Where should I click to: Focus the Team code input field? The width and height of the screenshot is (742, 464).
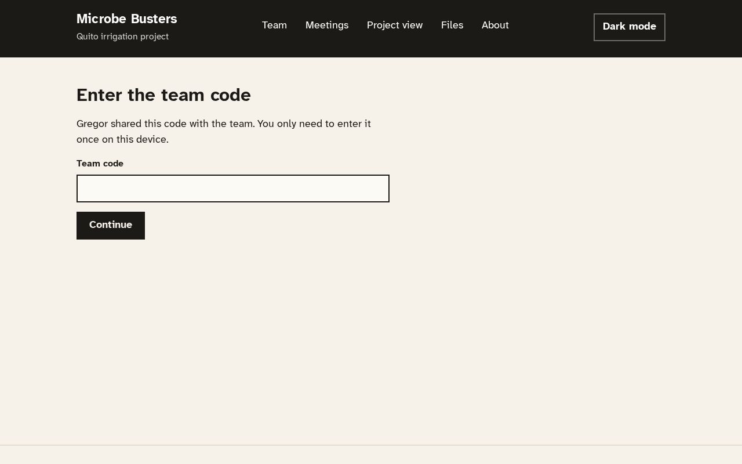[x=233, y=188]
